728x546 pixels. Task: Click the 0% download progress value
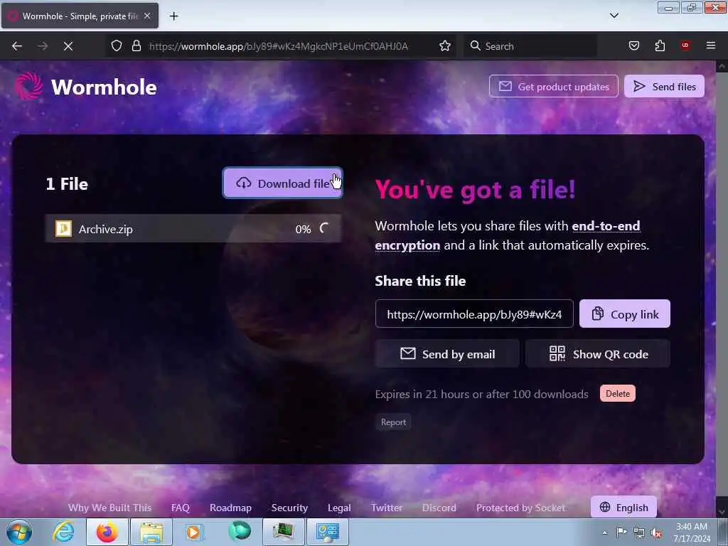point(303,229)
